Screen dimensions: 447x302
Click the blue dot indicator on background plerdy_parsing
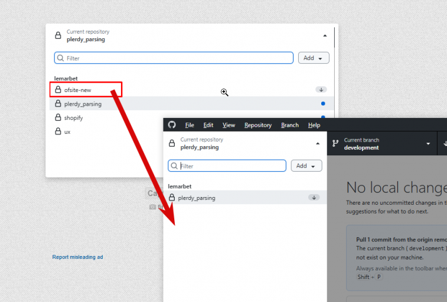[323, 104]
